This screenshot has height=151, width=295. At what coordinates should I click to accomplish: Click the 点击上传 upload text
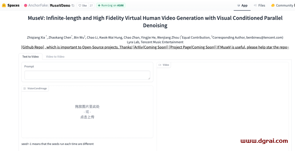click(87, 117)
